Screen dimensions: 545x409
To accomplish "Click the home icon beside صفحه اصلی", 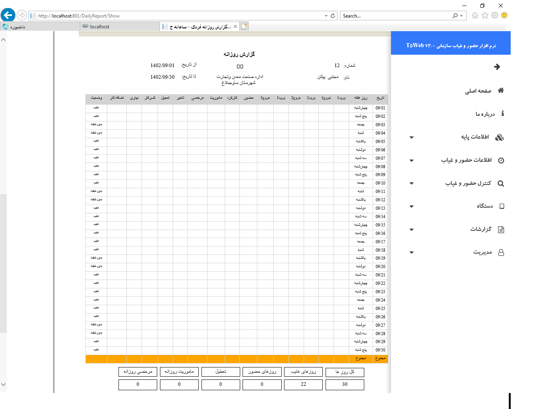I will [x=501, y=90].
